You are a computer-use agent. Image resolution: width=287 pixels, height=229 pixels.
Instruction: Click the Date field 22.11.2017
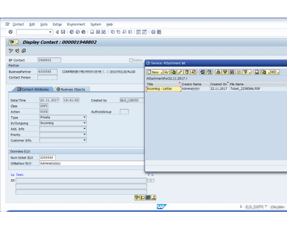click(49, 100)
